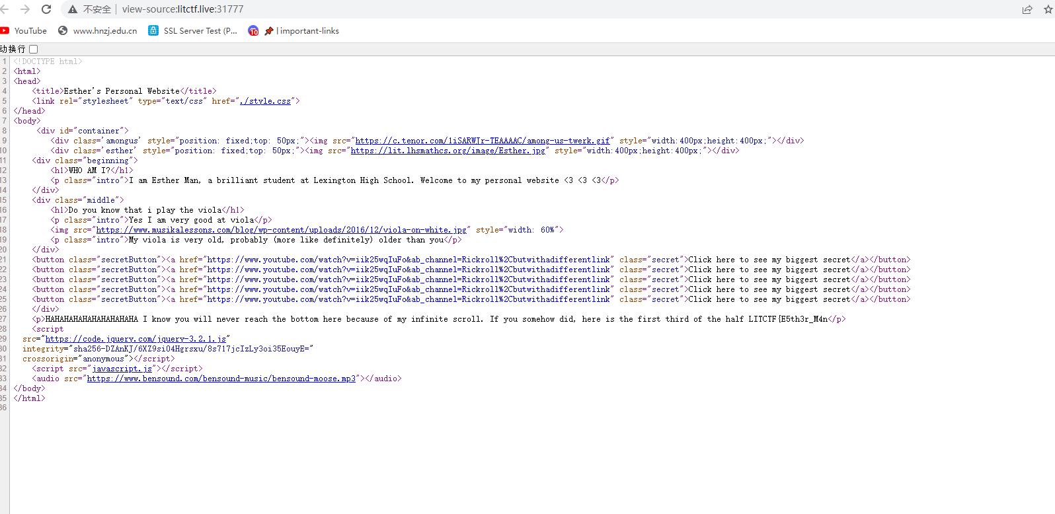Click the not-secure warning triangle icon

73,9
